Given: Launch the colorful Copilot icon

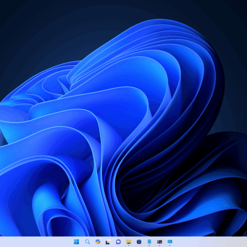Looking at the screenshot, I should click(x=98, y=242).
